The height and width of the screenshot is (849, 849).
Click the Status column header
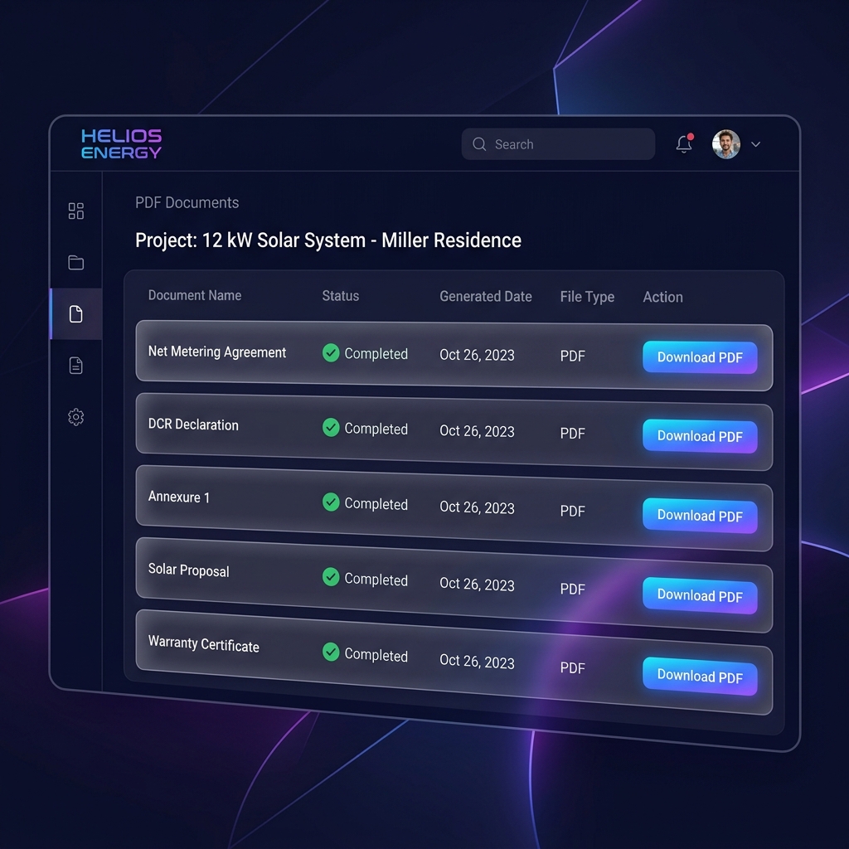[341, 296]
